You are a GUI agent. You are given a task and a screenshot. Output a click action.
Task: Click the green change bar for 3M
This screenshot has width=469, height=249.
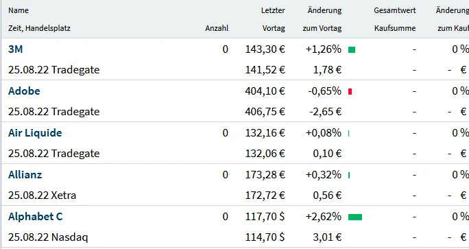pyautogui.click(x=352, y=49)
